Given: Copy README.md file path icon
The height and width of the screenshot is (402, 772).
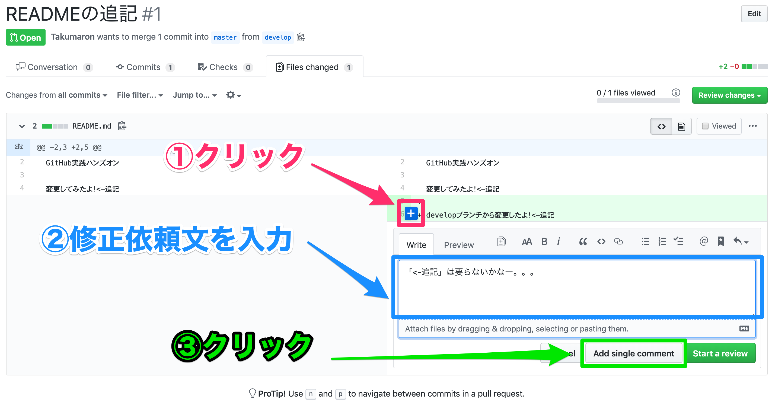Looking at the screenshot, I should pyautogui.click(x=122, y=126).
